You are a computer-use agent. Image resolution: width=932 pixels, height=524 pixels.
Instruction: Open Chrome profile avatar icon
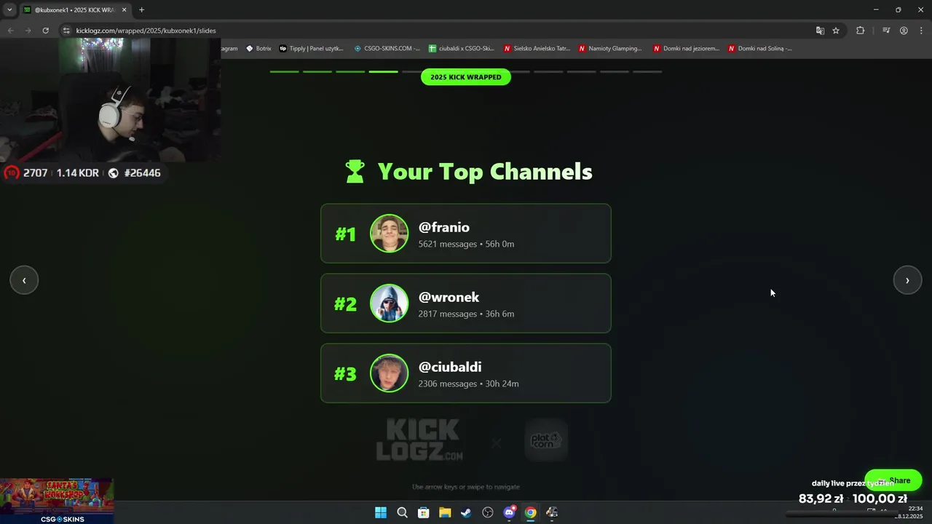[x=904, y=31]
